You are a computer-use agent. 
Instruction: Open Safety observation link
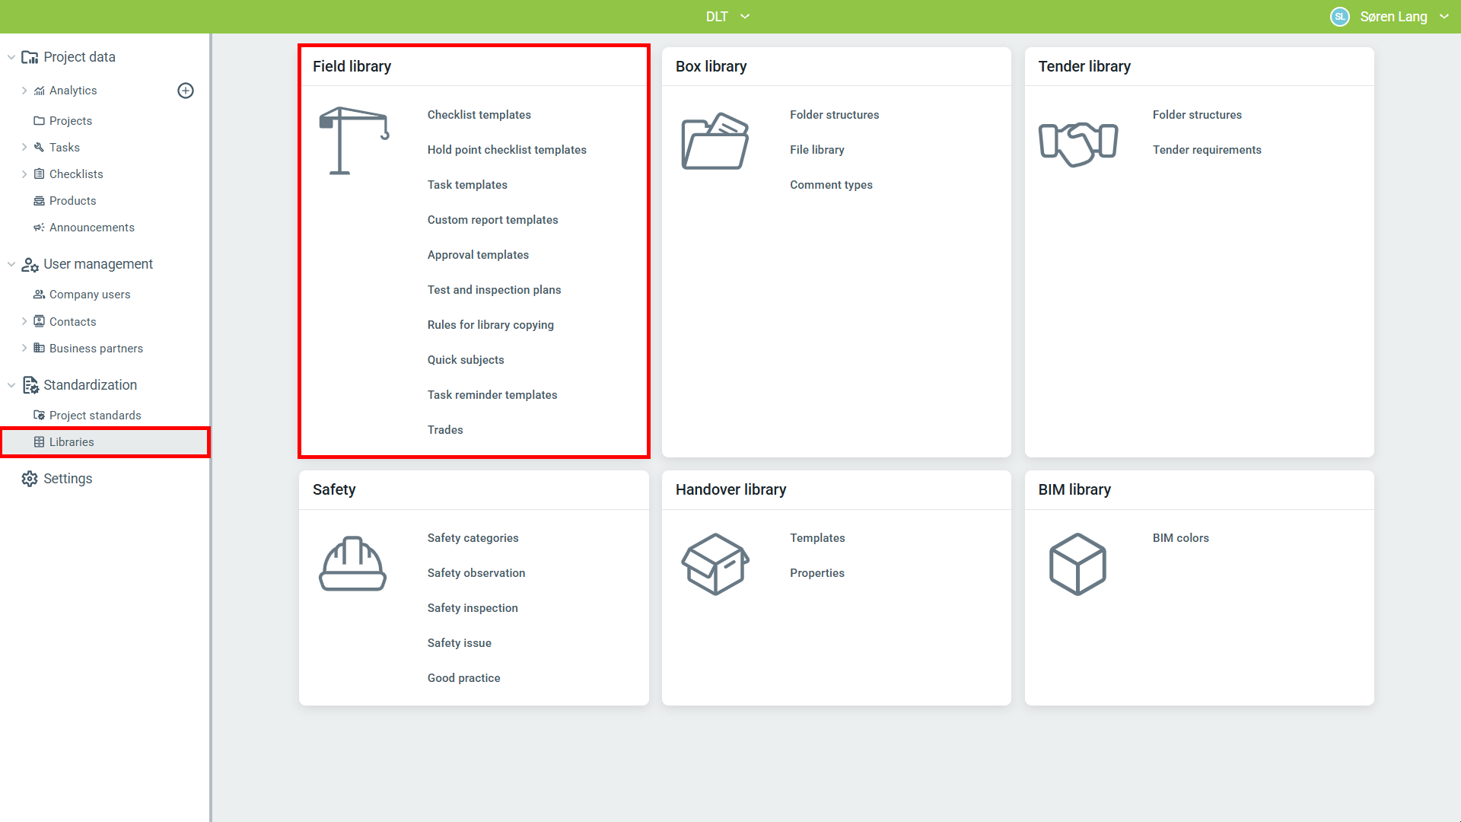[x=476, y=573]
